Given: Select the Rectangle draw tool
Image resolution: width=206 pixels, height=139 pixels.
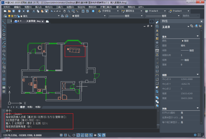Looking at the screenshot, I should pyautogui.click(x=4, y=39).
